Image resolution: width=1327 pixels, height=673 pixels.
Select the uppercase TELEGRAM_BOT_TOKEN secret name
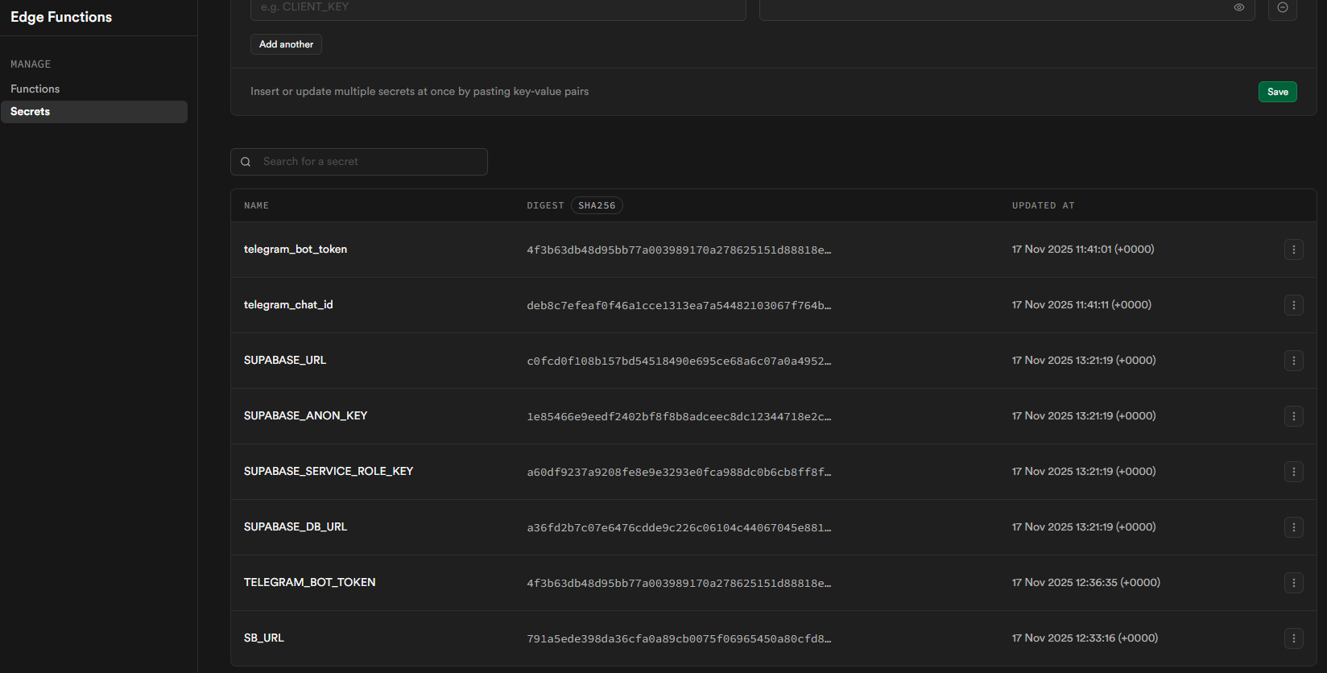(x=310, y=583)
